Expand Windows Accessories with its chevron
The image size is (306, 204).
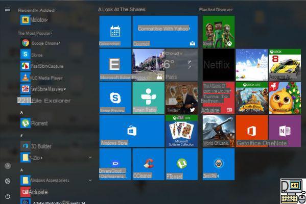coord(90,181)
